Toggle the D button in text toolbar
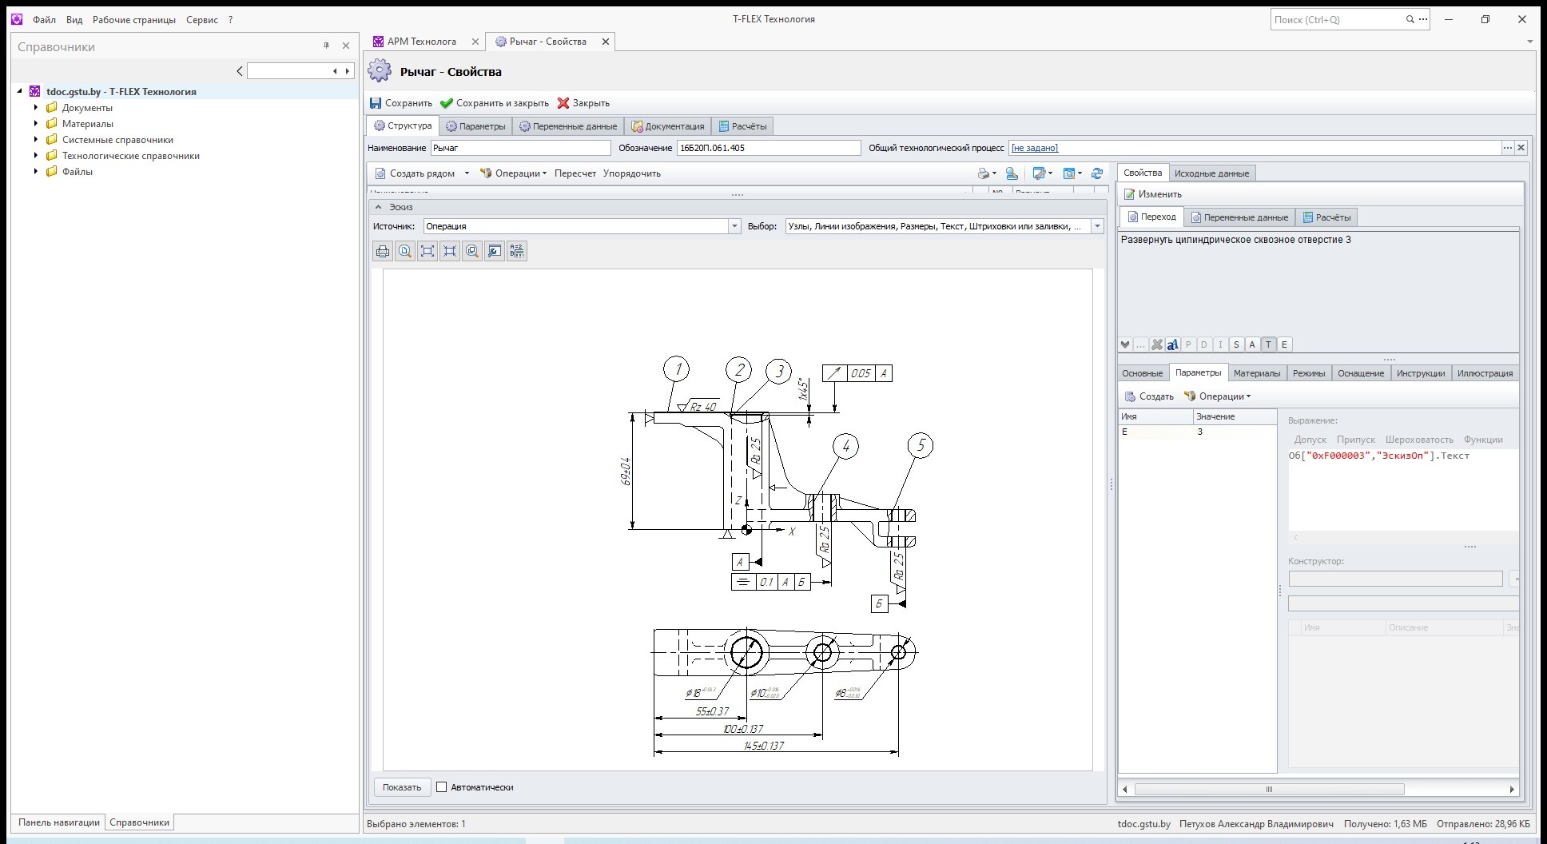Image resolution: width=1547 pixels, height=844 pixels. (x=1204, y=344)
